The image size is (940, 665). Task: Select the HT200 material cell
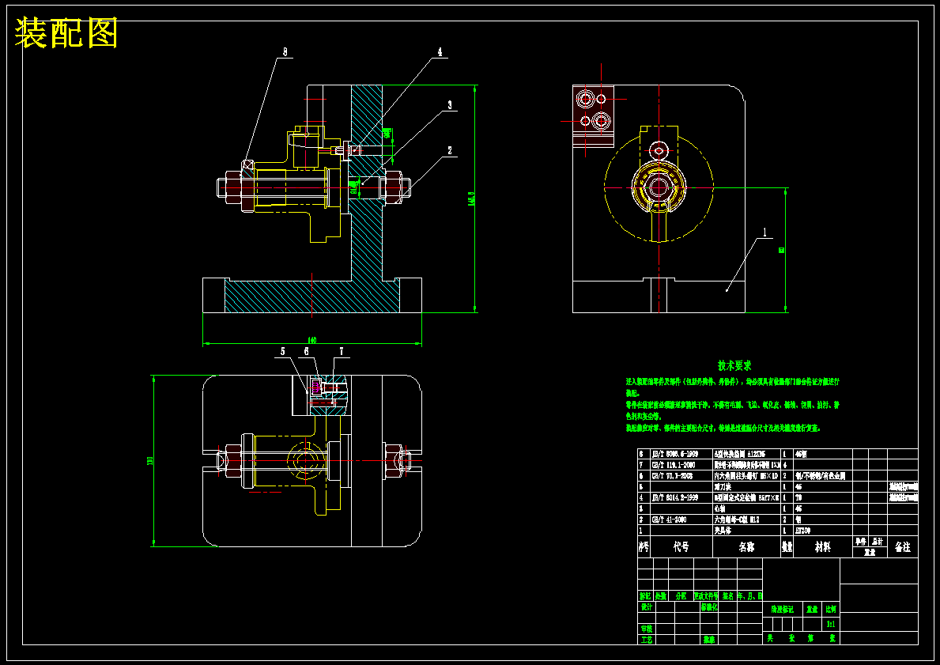pyautogui.click(x=802, y=531)
